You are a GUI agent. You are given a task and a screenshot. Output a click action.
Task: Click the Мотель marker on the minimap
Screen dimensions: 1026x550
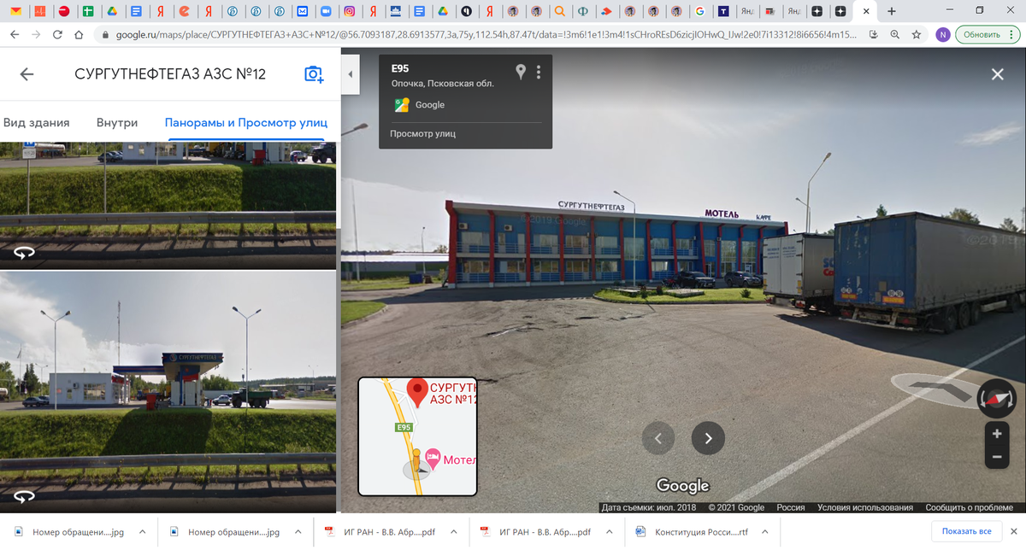433,459
